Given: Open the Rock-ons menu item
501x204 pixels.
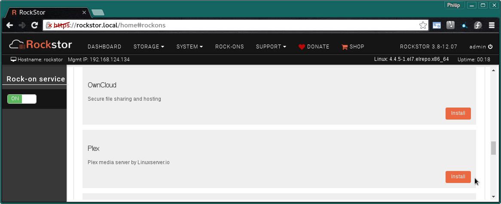Looking at the screenshot, I should pyautogui.click(x=229, y=47).
